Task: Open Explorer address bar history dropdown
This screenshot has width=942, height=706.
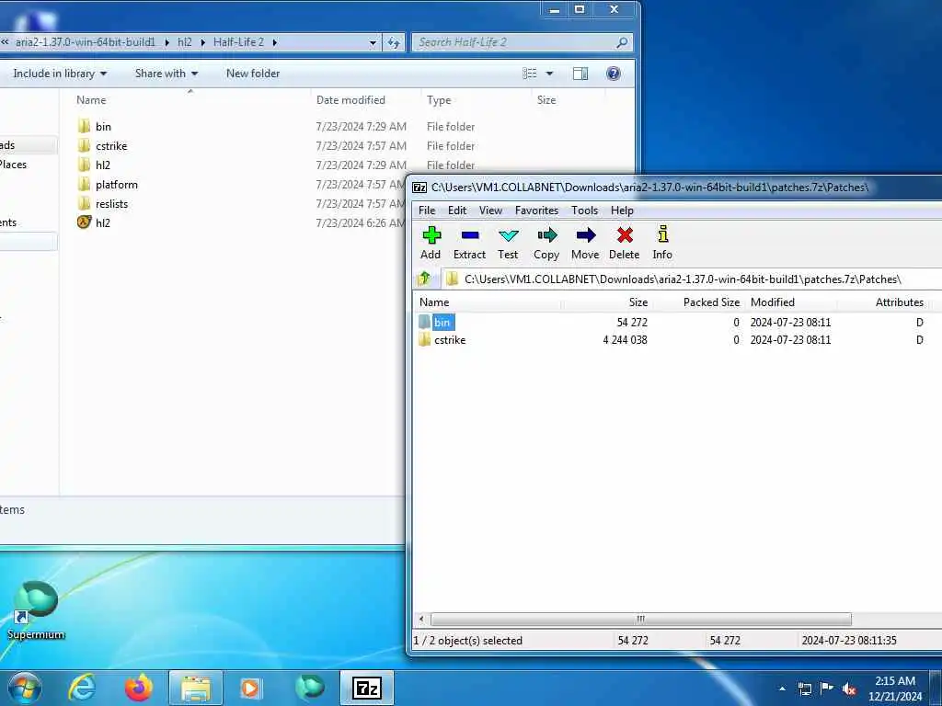Action: [373, 42]
